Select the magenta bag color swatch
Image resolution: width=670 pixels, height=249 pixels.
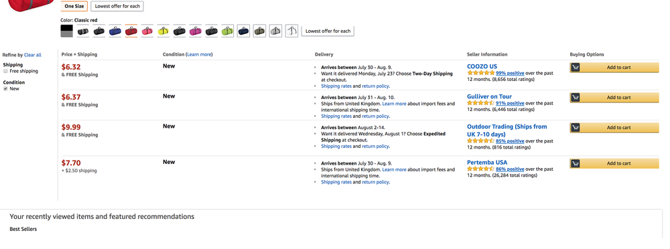(195, 31)
